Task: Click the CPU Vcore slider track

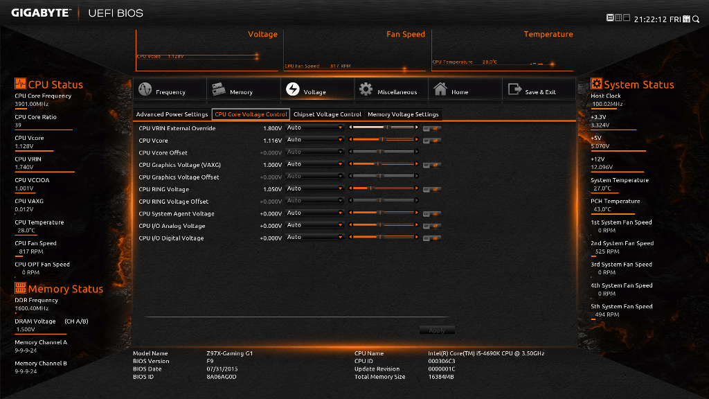Action: click(384, 140)
